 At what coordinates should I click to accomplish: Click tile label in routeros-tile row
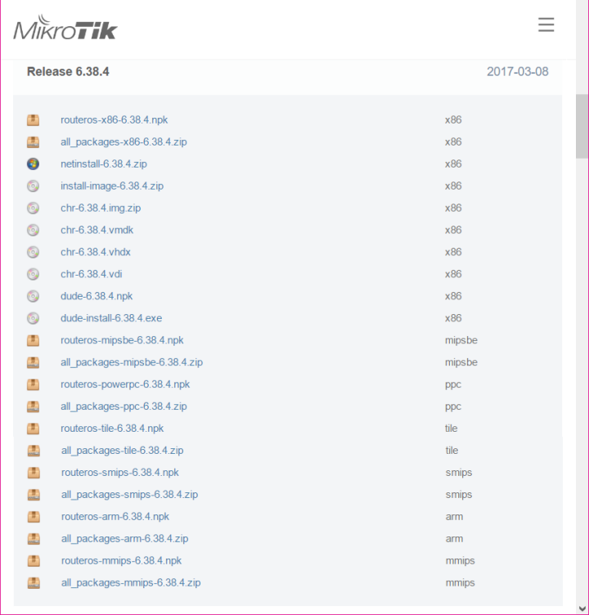(x=452, y=428)
